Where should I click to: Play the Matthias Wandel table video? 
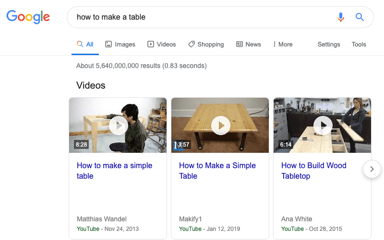tap(119, 126)
